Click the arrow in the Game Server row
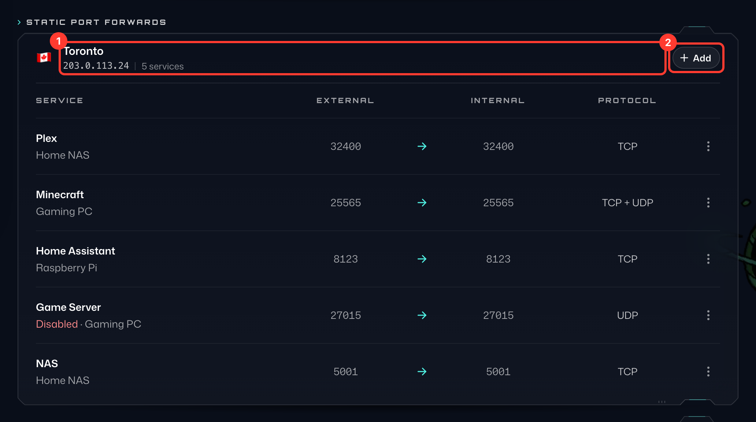This screenshot has height=422, width=756. click(422, 315)
